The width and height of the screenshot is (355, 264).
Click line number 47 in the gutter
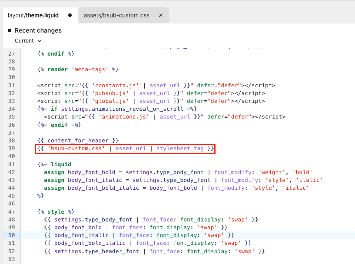click(12, 212)
